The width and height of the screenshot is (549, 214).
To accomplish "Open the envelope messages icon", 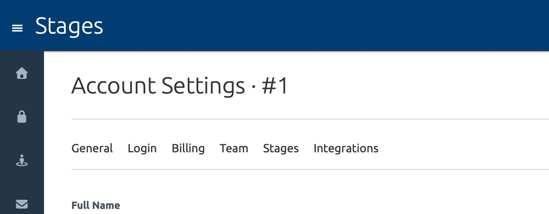I will pos(22,204).
